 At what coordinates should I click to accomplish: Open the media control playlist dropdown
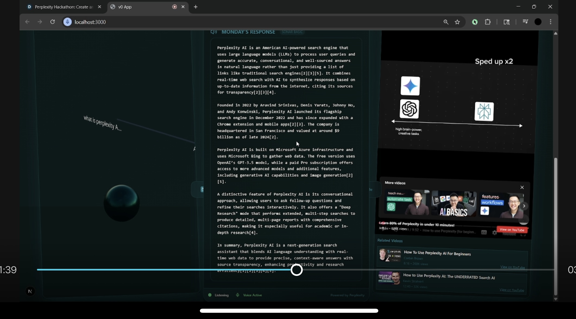coord(525,22)
